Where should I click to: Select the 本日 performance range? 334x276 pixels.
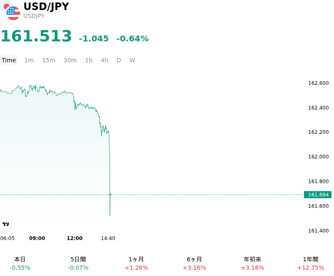pyautogui.click(x=20, y=263)
